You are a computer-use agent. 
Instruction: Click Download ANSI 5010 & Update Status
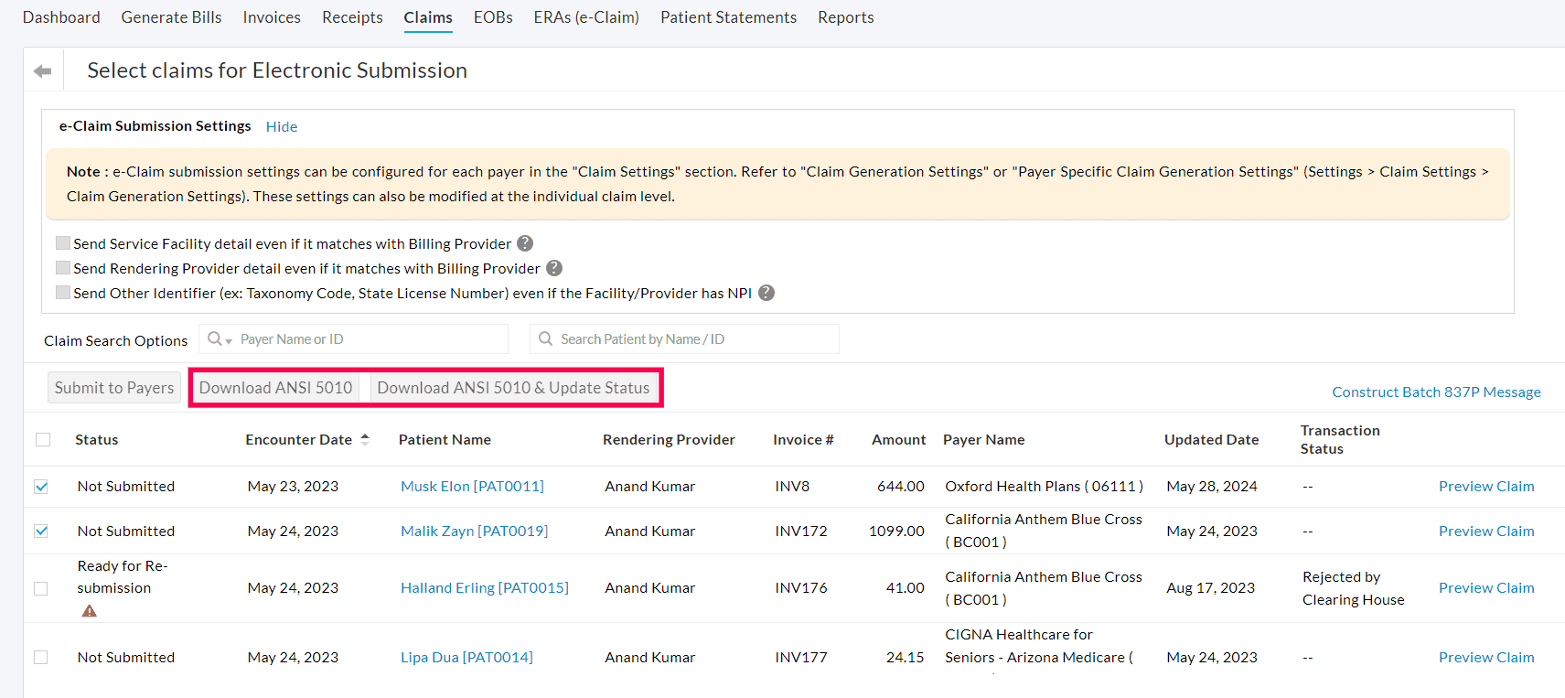pos(513,388)
